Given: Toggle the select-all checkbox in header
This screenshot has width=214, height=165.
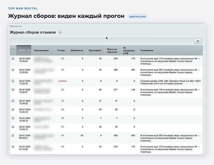Looking at the screenshot, I should (13, 48).
